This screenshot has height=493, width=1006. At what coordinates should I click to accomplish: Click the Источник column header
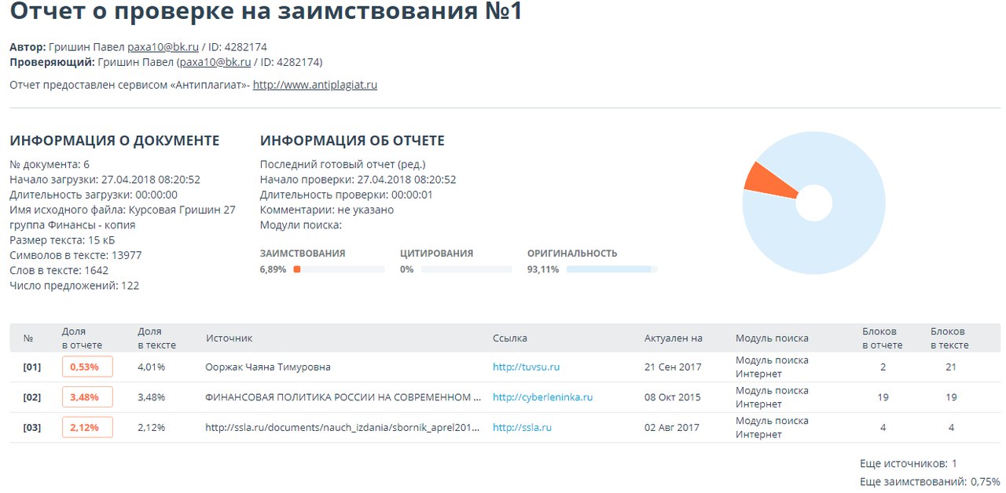(229, 338)
